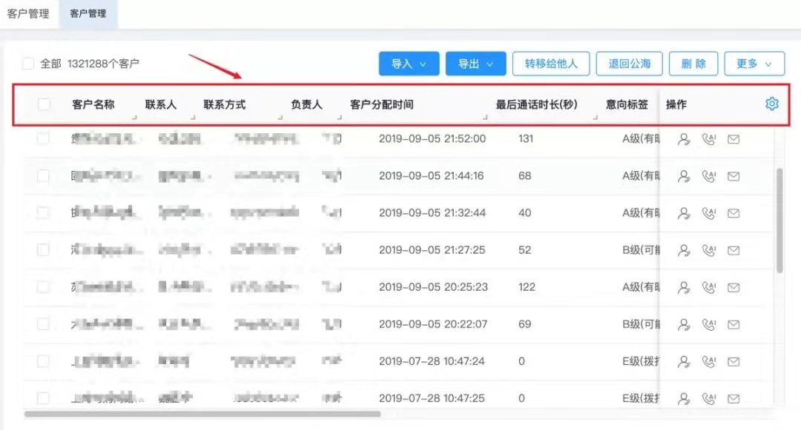Screen dimensions: 801x430
Task: Click the 1321288个客户 count text
Action: click(x=103, y=64)
